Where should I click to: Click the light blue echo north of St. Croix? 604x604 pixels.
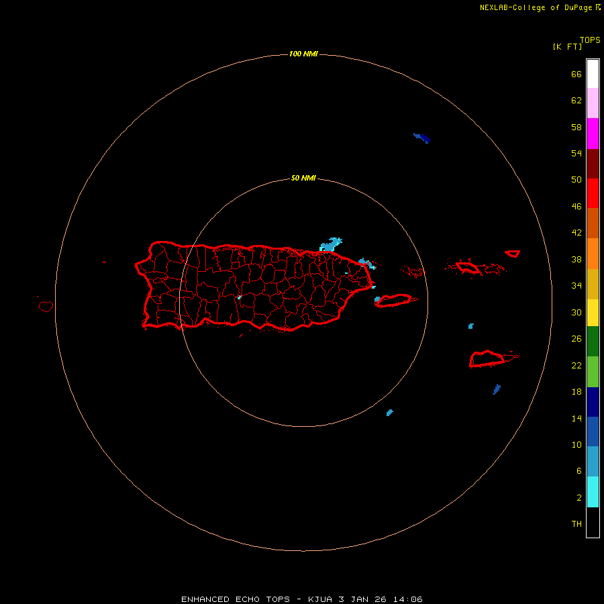(x=470, y=326)
